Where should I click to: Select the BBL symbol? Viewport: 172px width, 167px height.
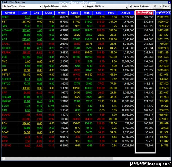coord(4,119)
